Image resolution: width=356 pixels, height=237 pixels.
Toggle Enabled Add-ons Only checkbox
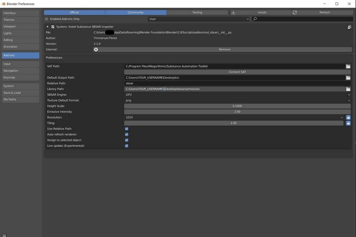[x=46, y=19]
